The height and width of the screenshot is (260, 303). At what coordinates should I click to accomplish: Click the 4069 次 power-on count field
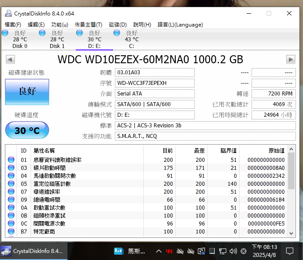coord(274,104)
